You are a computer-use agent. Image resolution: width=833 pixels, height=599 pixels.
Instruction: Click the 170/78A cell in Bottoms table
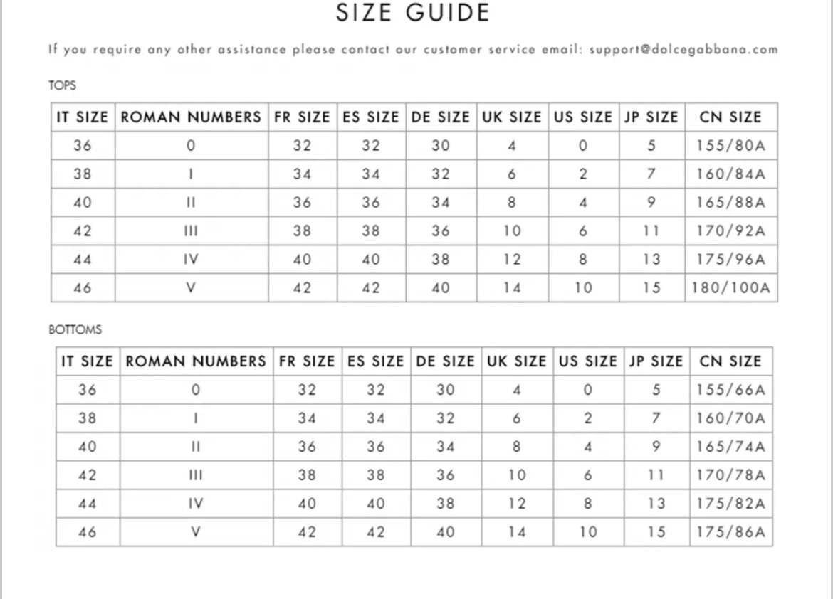click(731, 475)
